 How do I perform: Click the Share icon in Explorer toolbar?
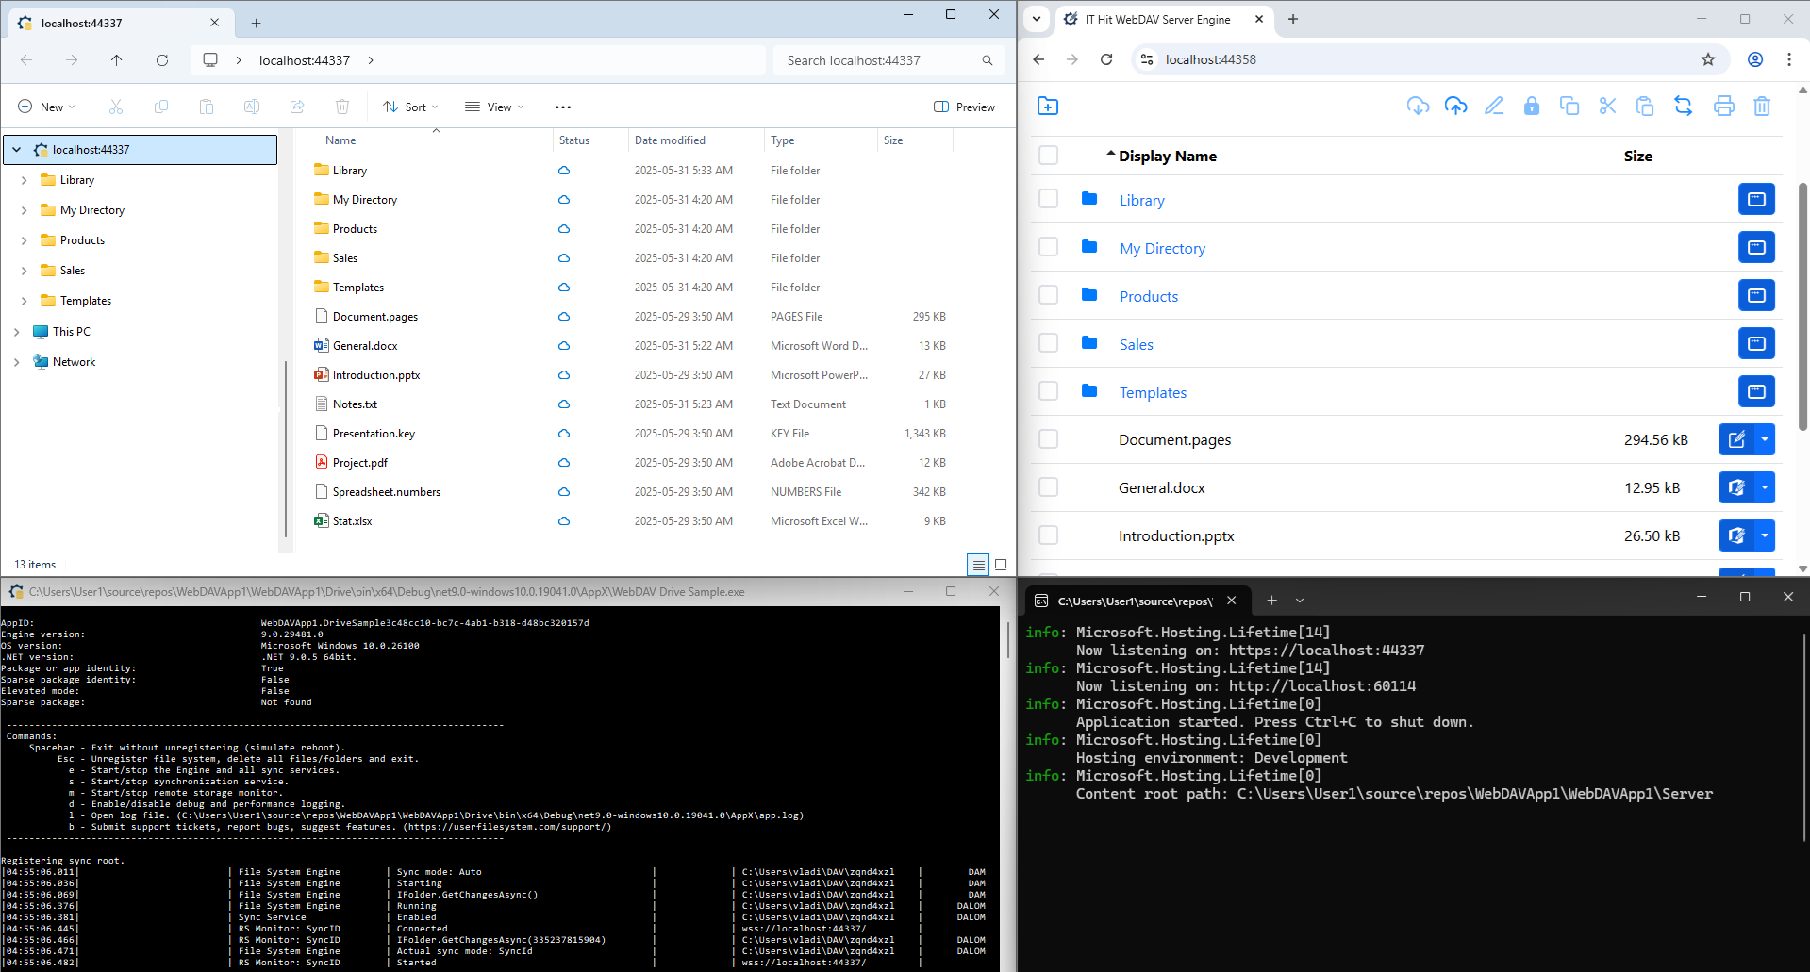coord(297,107)
